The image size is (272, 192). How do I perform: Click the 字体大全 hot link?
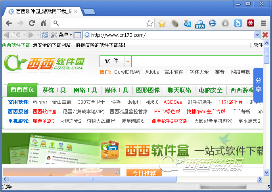199,72
